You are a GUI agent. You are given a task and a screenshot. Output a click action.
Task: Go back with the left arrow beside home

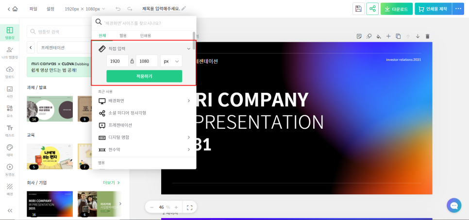coord(9,9)
